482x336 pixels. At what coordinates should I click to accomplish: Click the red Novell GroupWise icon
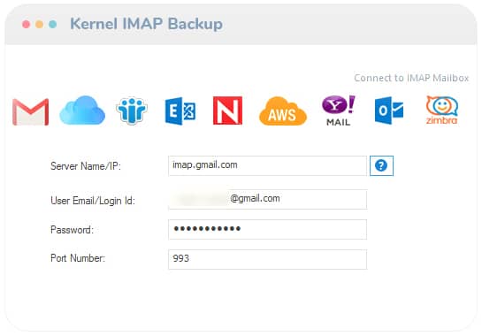[x=227, y=111]
